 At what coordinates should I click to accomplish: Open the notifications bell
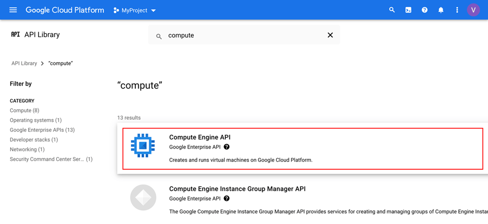441,10
